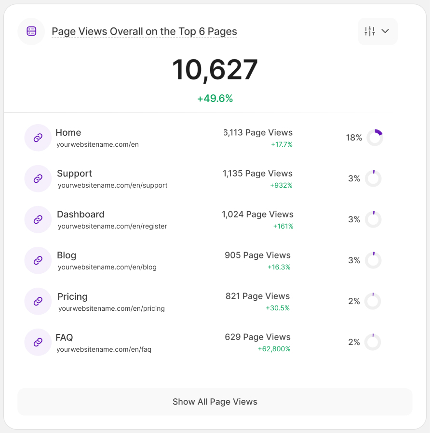
Task: Click the link icon next to Blog
Action: [38, 260]
